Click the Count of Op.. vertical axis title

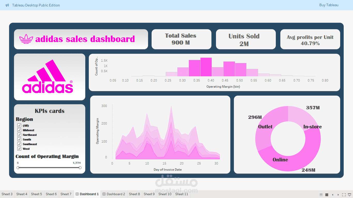point(97,66)
